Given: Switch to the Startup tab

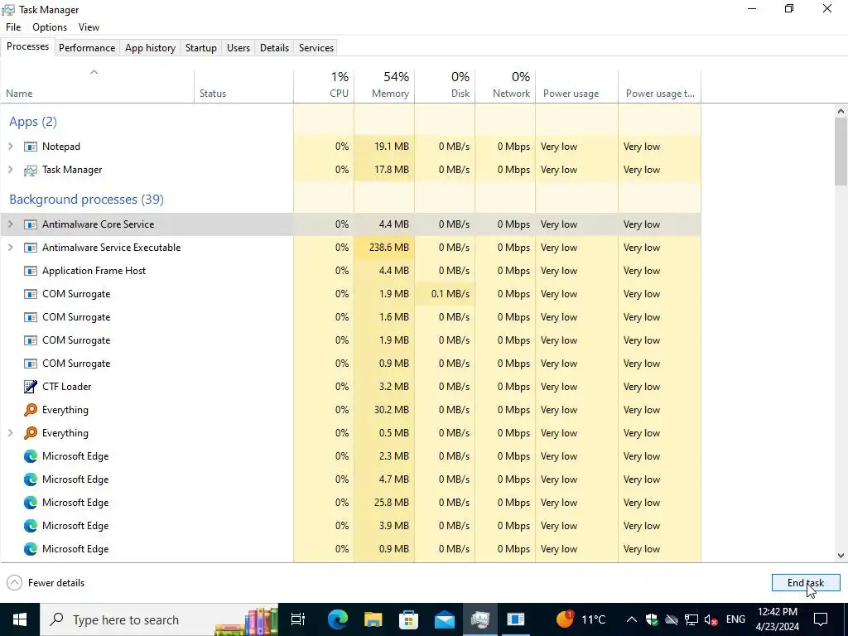Looking at the screenshot, I should click(x=201, y=47).
